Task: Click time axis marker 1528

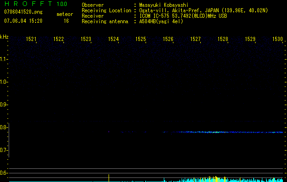Action: point(223,39)
